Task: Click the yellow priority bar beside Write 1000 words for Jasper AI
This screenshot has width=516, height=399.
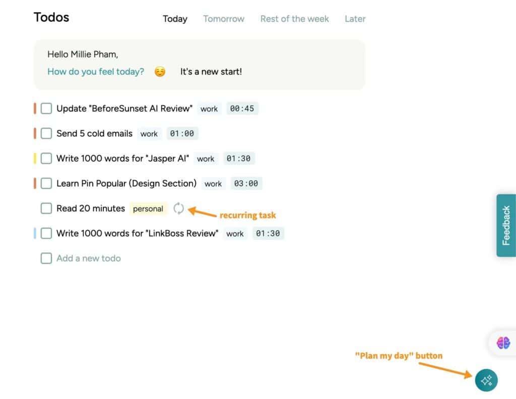Action: pos(35,158)
